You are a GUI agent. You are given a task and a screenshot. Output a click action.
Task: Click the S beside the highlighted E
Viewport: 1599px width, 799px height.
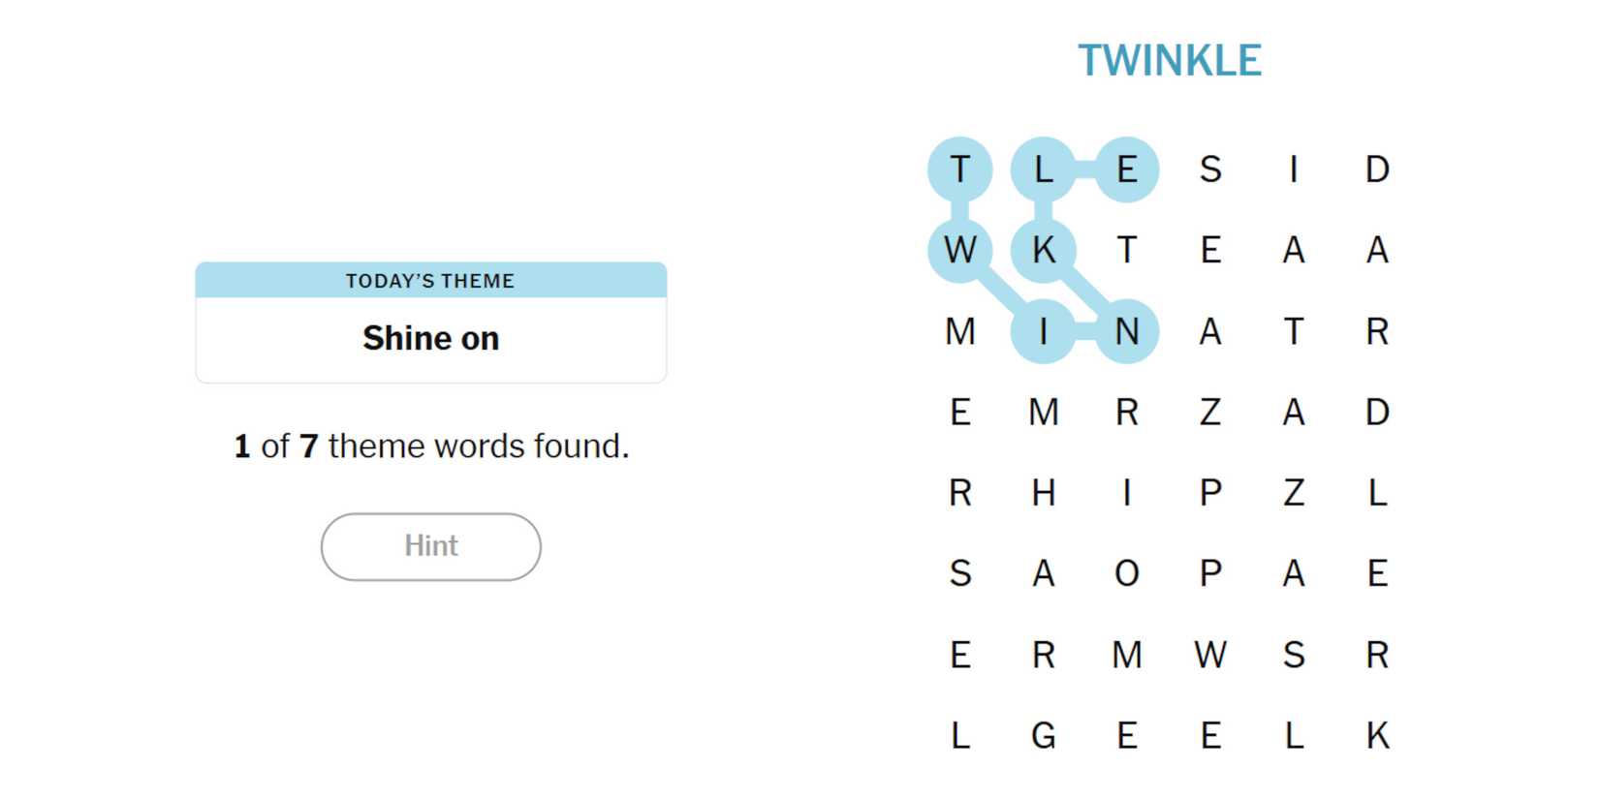click(x=1209, y=169)
